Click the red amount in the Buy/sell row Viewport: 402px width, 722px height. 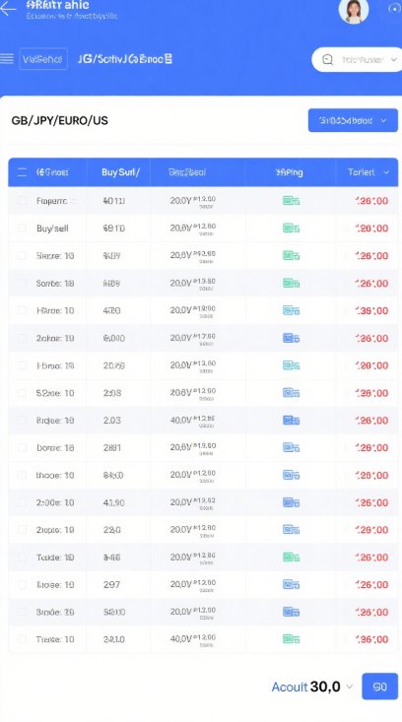(x=371, y=229)
